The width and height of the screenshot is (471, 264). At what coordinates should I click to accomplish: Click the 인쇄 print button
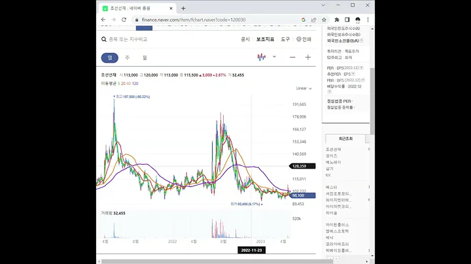click(304, 39)
